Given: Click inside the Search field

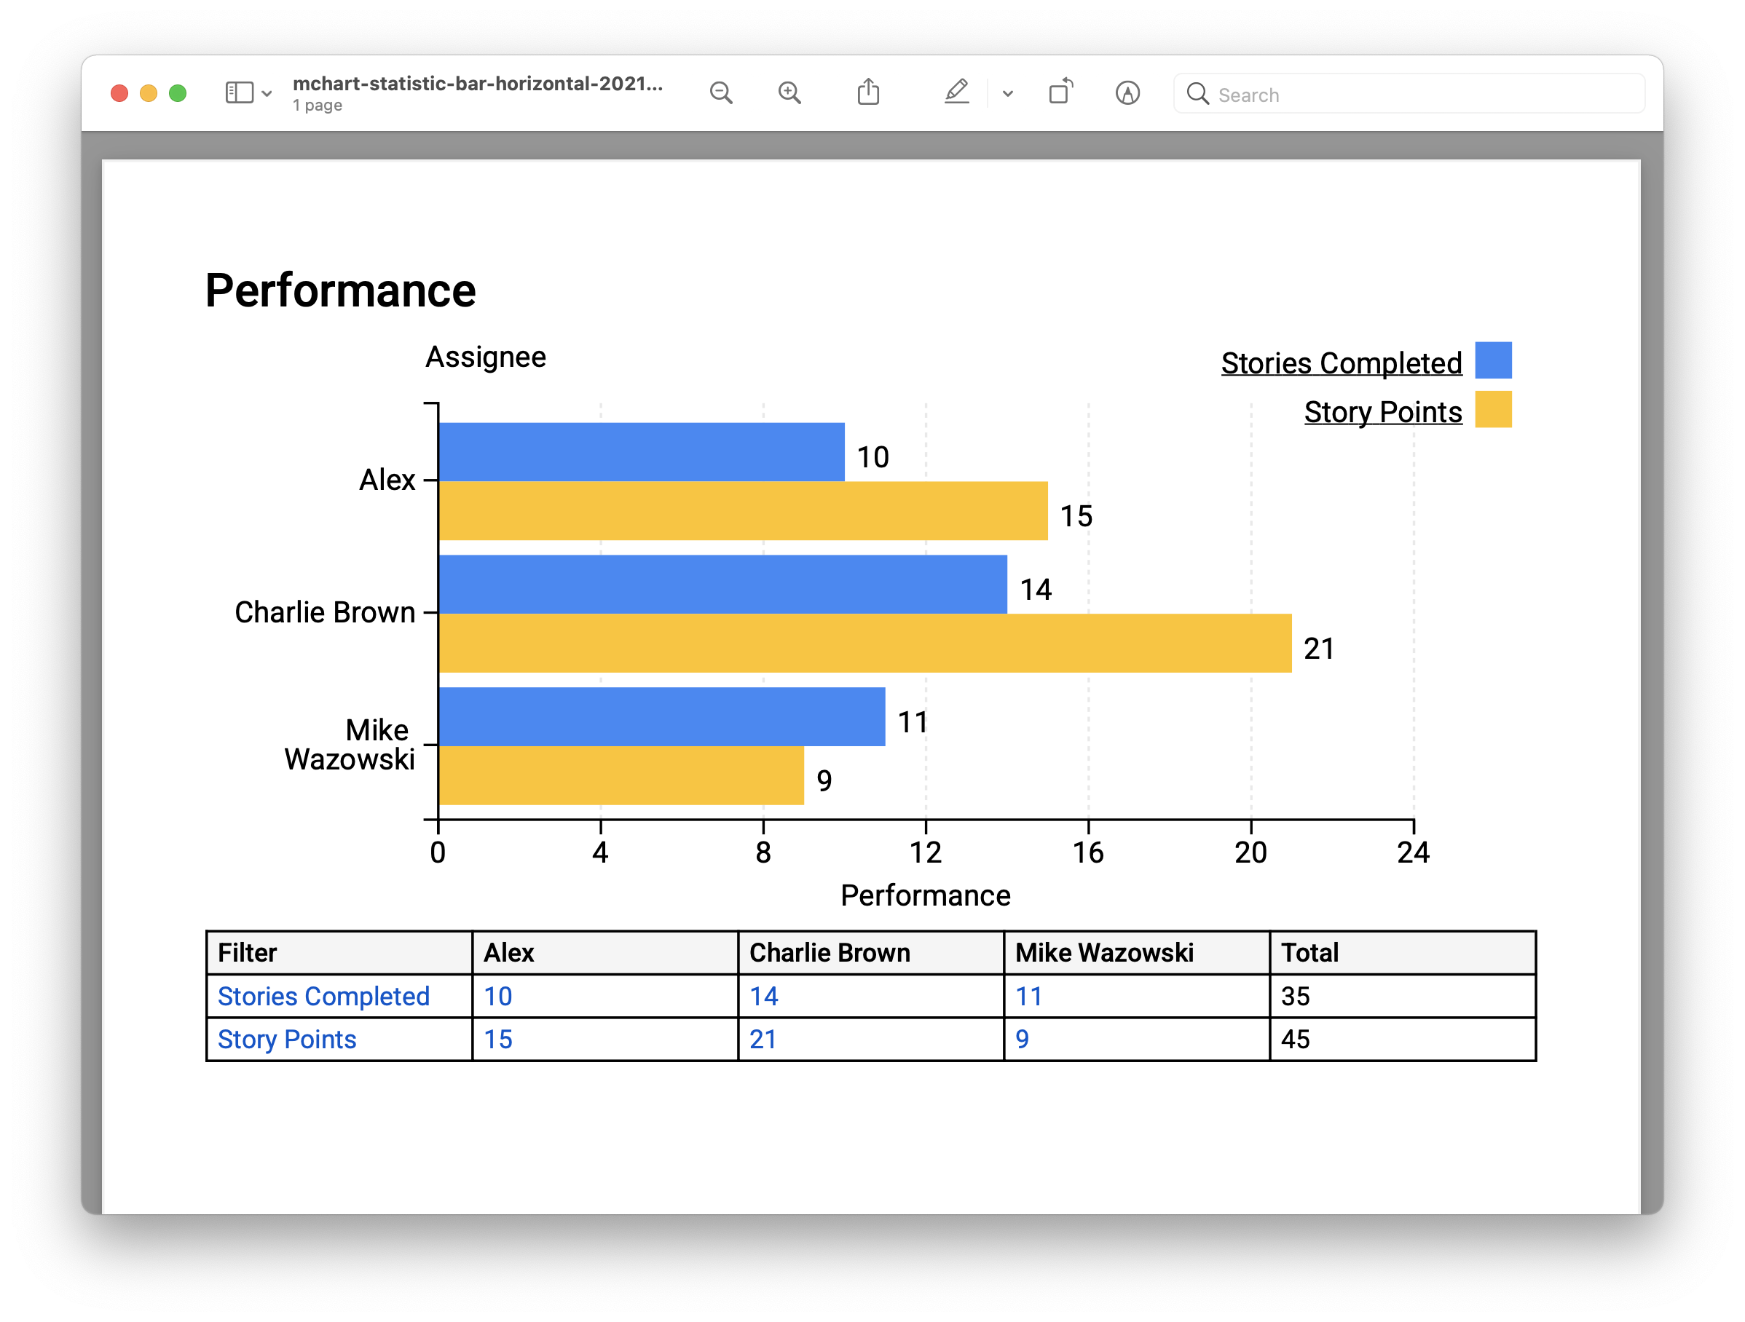Looking at the screenshot, I should 1341,94.
